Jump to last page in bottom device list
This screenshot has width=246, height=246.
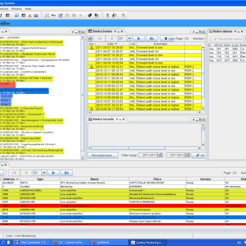click(x=67, y=173)
